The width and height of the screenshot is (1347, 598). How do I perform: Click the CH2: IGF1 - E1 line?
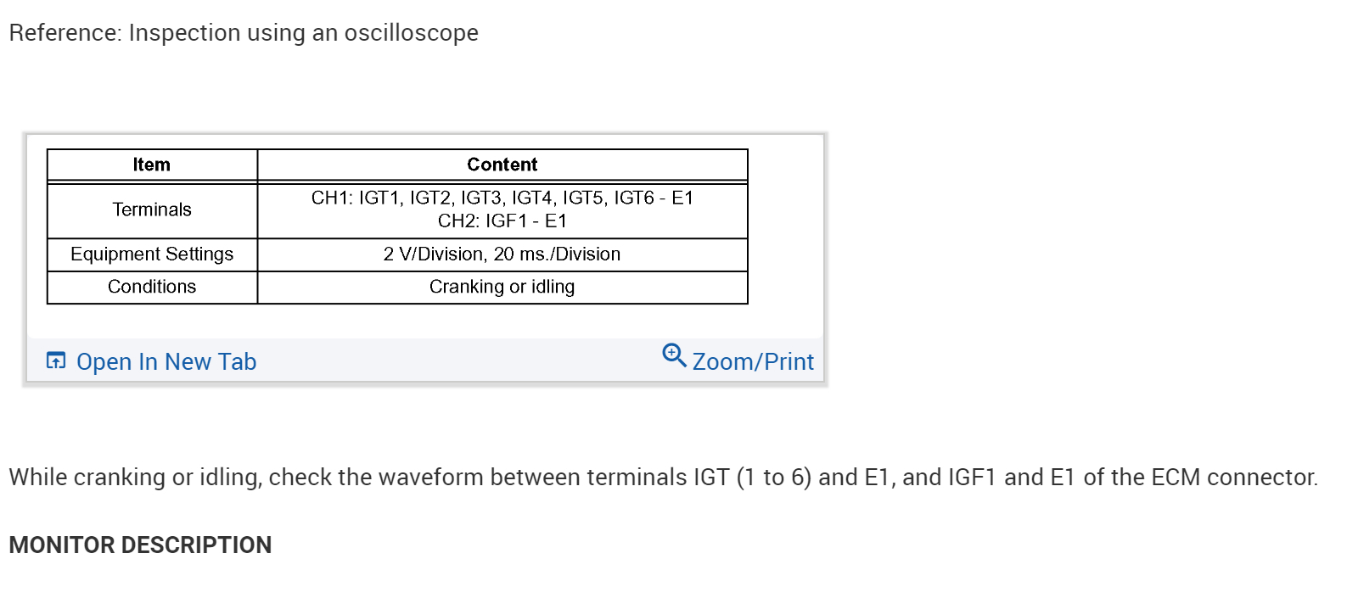click(x=502, y=221)
